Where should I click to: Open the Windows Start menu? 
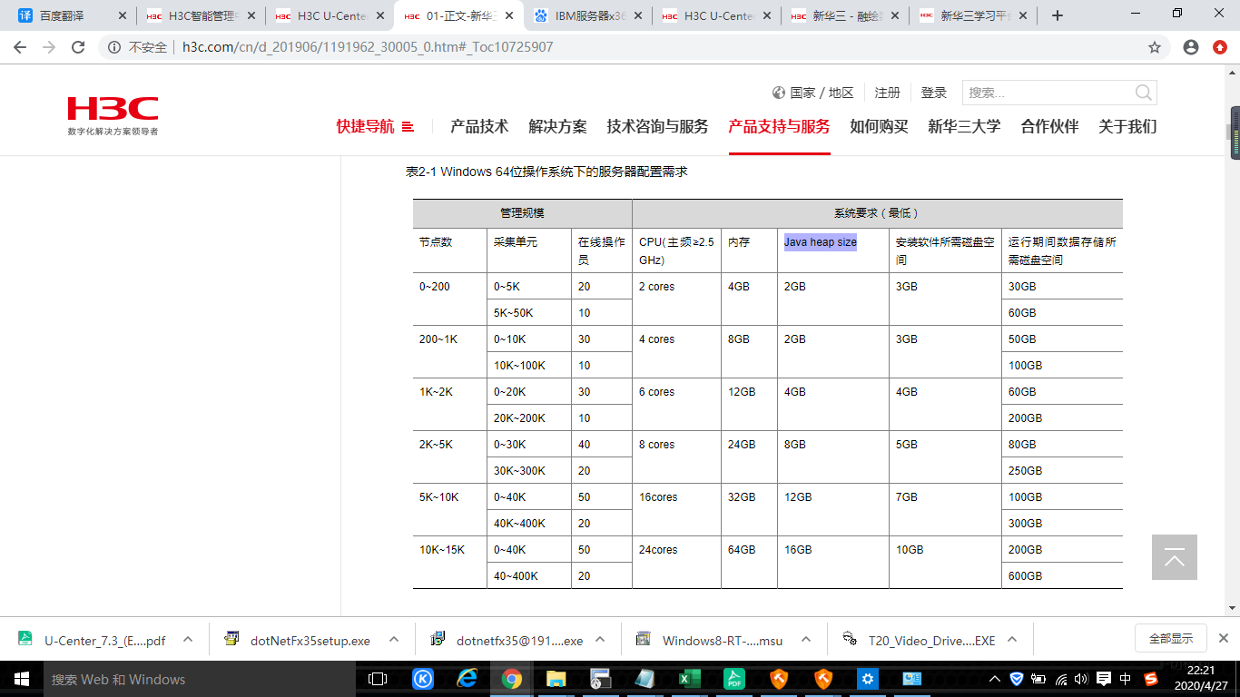pyautogui.click(x=20, y=679)
